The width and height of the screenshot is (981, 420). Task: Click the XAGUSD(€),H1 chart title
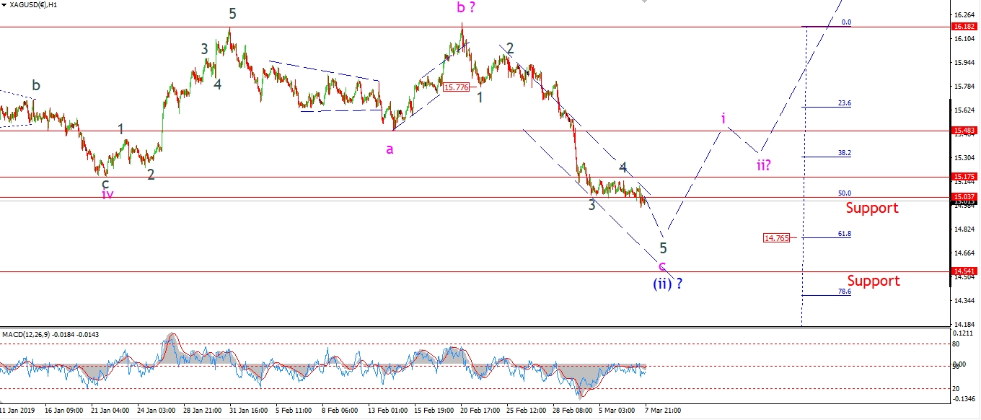tap(32, 4)
